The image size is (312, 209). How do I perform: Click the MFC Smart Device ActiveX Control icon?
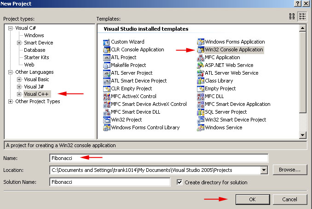tap(106, 104)
